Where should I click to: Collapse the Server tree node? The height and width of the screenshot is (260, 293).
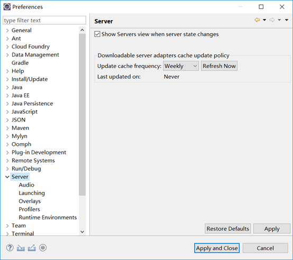(x=7, y=177)
